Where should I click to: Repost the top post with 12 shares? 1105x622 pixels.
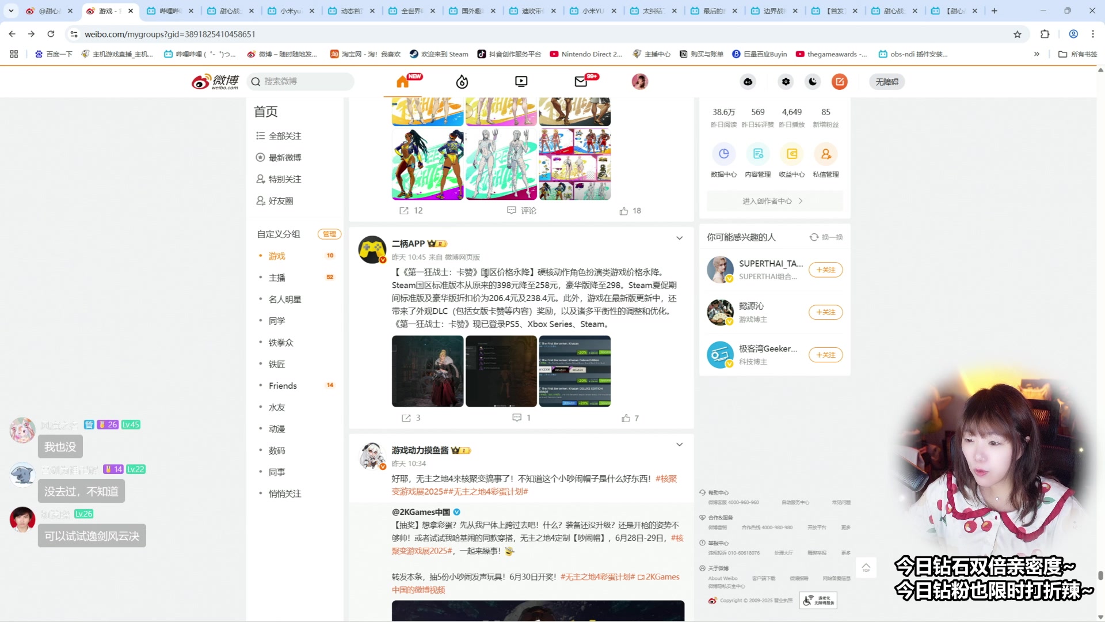coord(411,211)
